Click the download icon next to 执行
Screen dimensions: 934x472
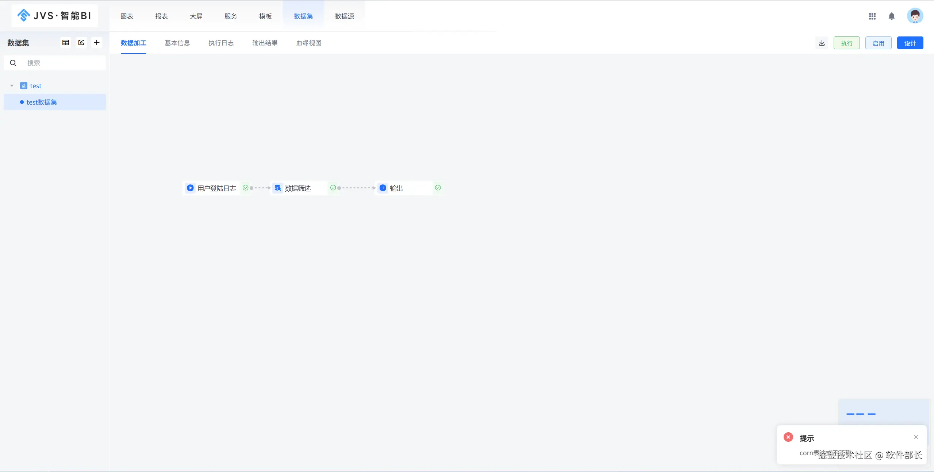point(822,43)
